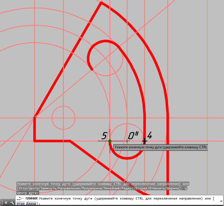Click the "5" point label text
This screenshot has height=206, width=224.
coord(104,136)
